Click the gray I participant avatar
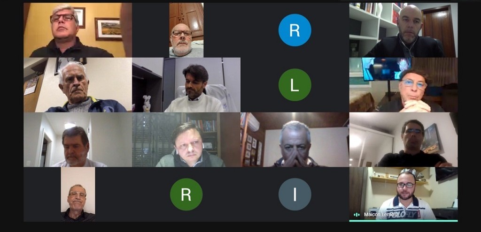The width and height of the screenshot is (481, 232). pos(295,195)
